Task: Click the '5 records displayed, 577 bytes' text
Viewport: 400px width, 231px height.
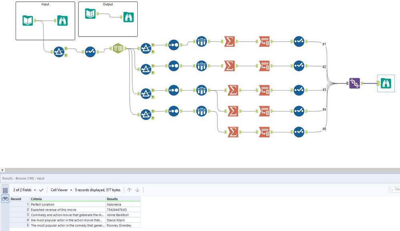Action: [97, 190]
